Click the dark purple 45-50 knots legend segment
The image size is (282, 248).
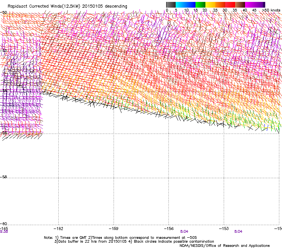tap(260, 5)
